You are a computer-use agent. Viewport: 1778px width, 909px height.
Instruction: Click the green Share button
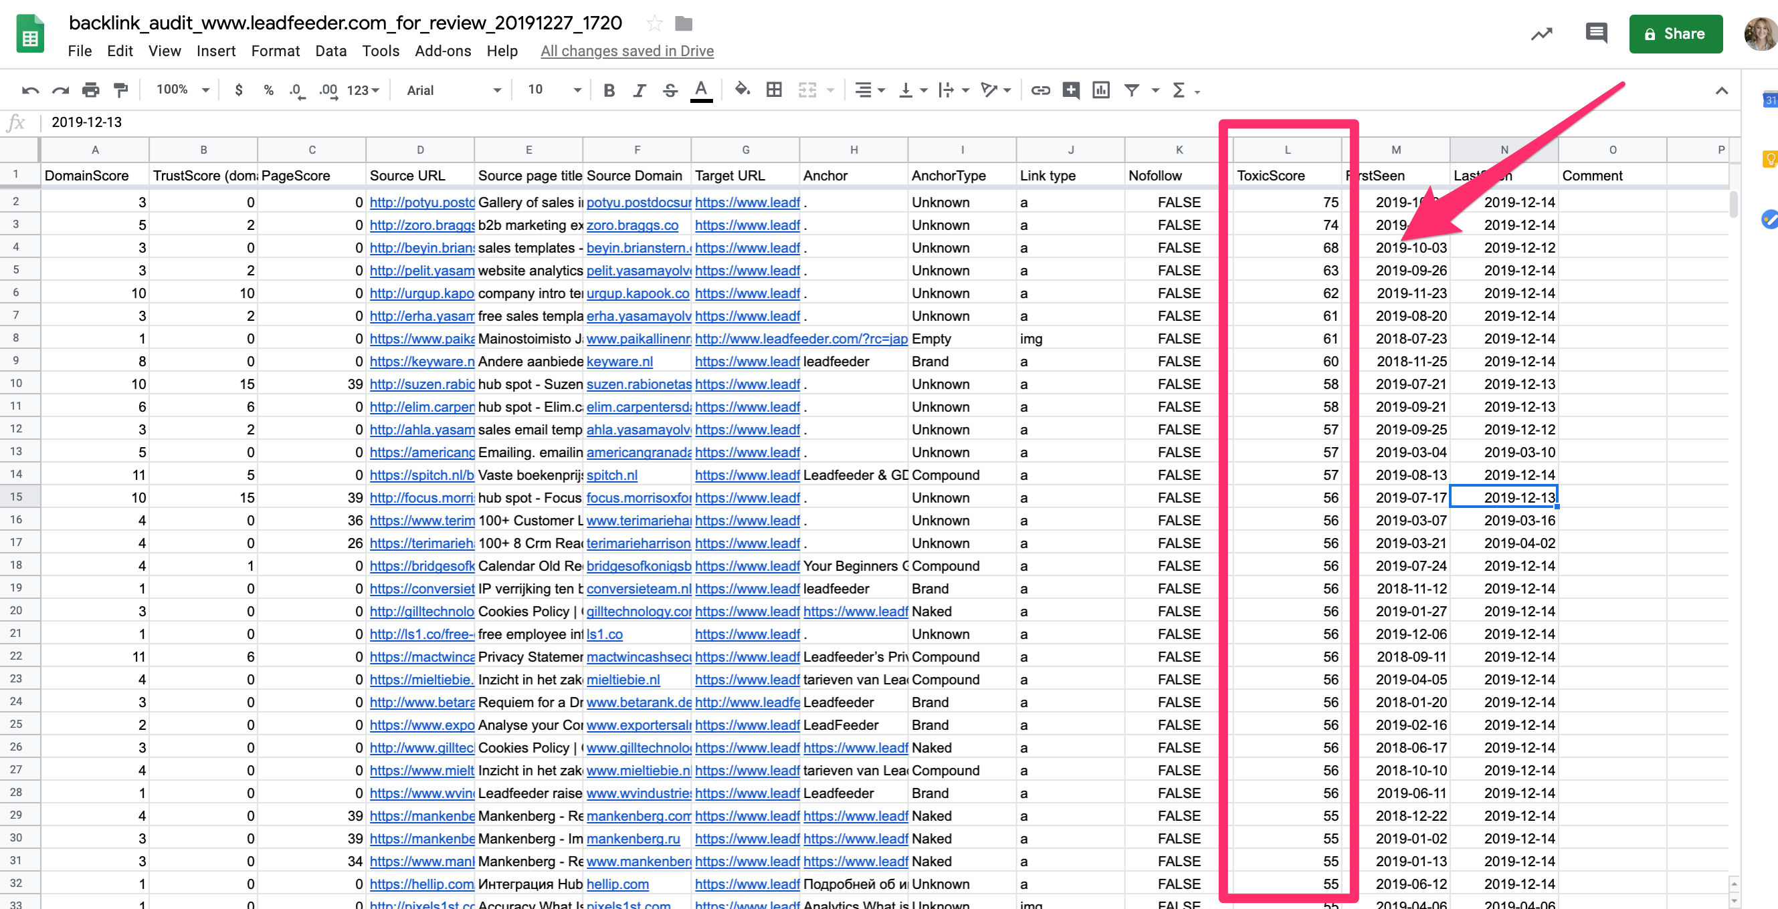click(1675, 34)
